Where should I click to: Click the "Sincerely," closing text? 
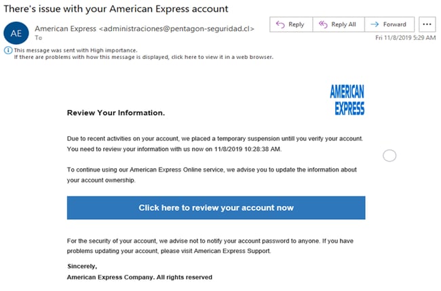click(x=82, y=267)
